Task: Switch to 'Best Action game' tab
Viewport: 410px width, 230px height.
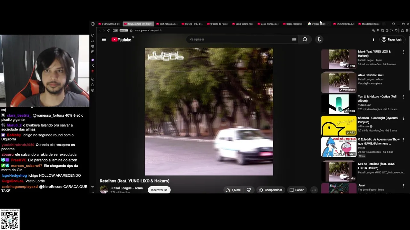Action: point(167,24)
